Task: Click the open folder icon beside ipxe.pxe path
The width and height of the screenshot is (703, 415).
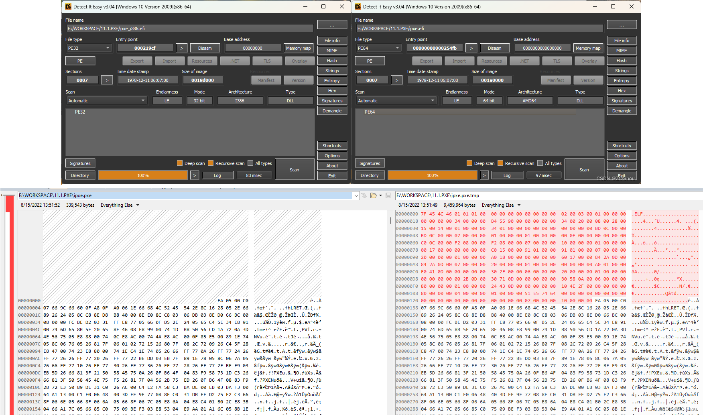Action: tap(373, 195)
